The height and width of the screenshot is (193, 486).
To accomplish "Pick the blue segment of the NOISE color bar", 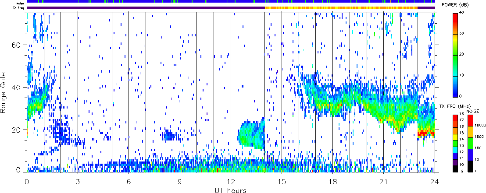I will click(x=471, y=154).
